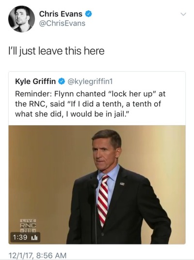
Task: Open the quoted tweet text
Action: click(x=90, y=104)
